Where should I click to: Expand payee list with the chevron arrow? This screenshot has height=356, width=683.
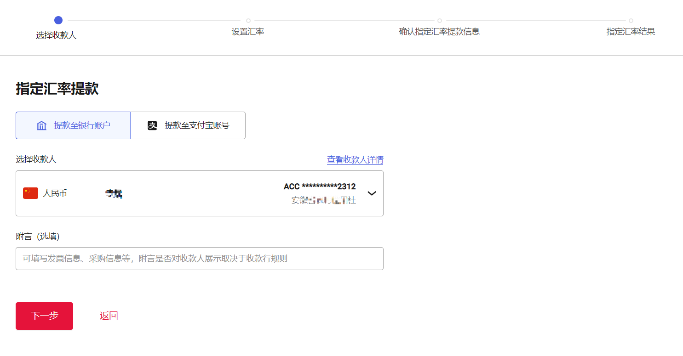coord(372,193)
